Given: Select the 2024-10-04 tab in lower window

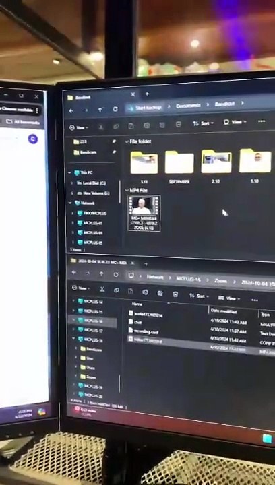Looking at the screenshot, I should pos(102,263).
